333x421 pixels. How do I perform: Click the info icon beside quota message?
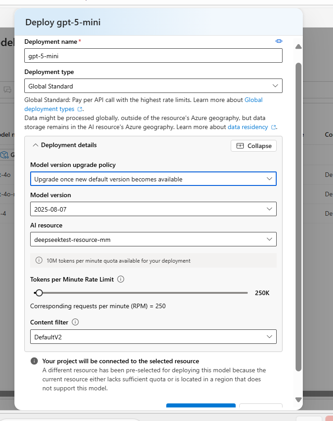39,260
